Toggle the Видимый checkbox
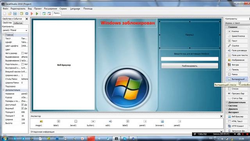The image size is (250, 141). 23,108
